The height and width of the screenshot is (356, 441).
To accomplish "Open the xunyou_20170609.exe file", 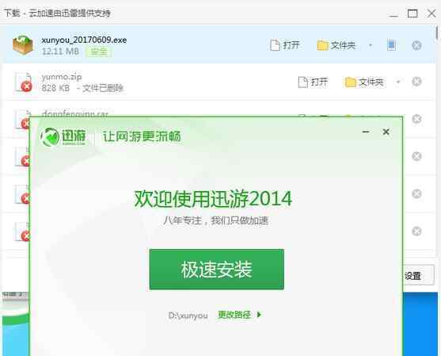I will [284, 45].
